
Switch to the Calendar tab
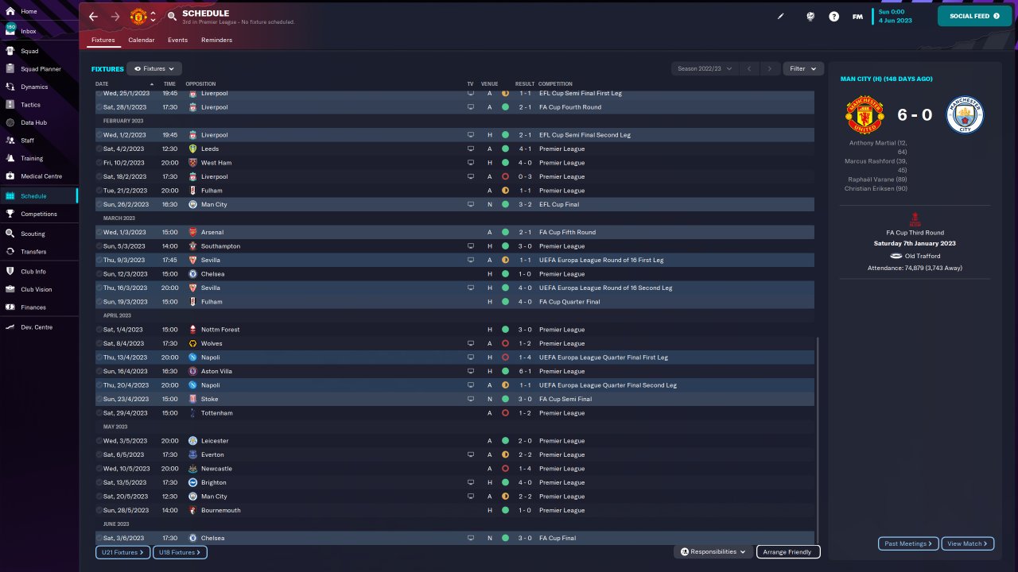tap(142, 40)
